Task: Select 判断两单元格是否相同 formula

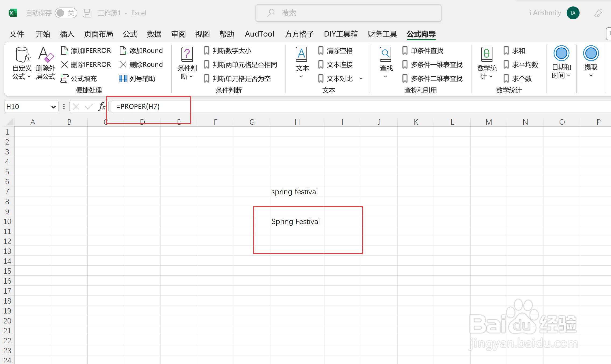Action: [x=240, y=64]
